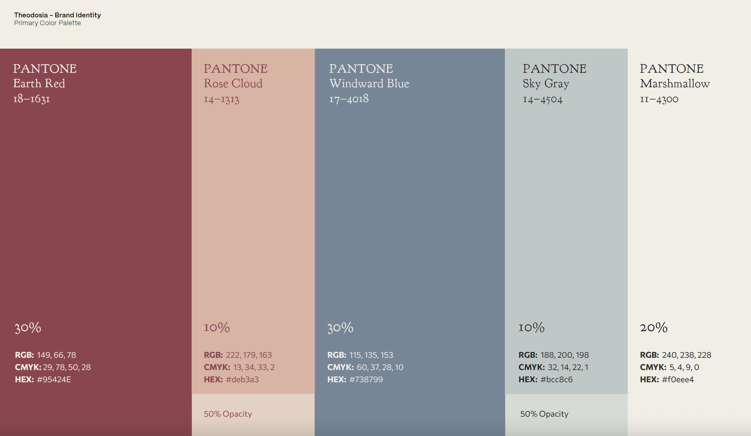Click the 'Sky Gray' name text
Screen dimensions: 751x436
(x=546, y=83)
